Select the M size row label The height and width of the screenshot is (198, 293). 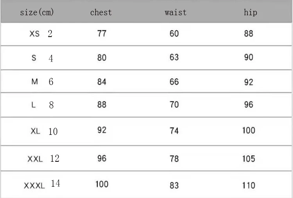tap(34, 82)
